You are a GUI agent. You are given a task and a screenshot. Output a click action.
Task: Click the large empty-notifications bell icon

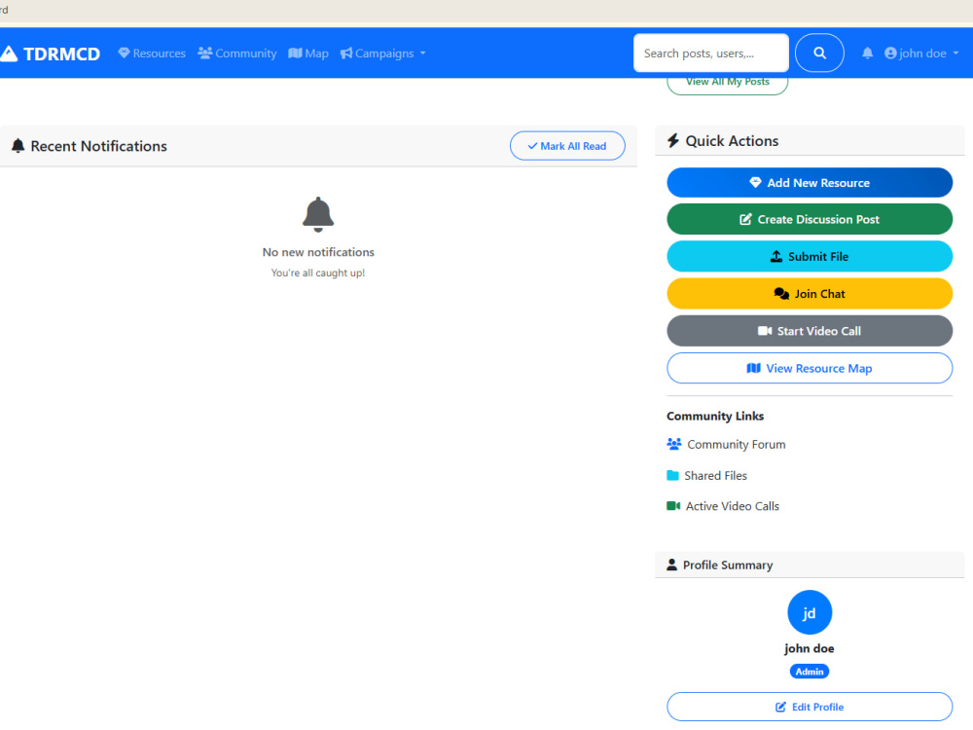pos(318,214)
